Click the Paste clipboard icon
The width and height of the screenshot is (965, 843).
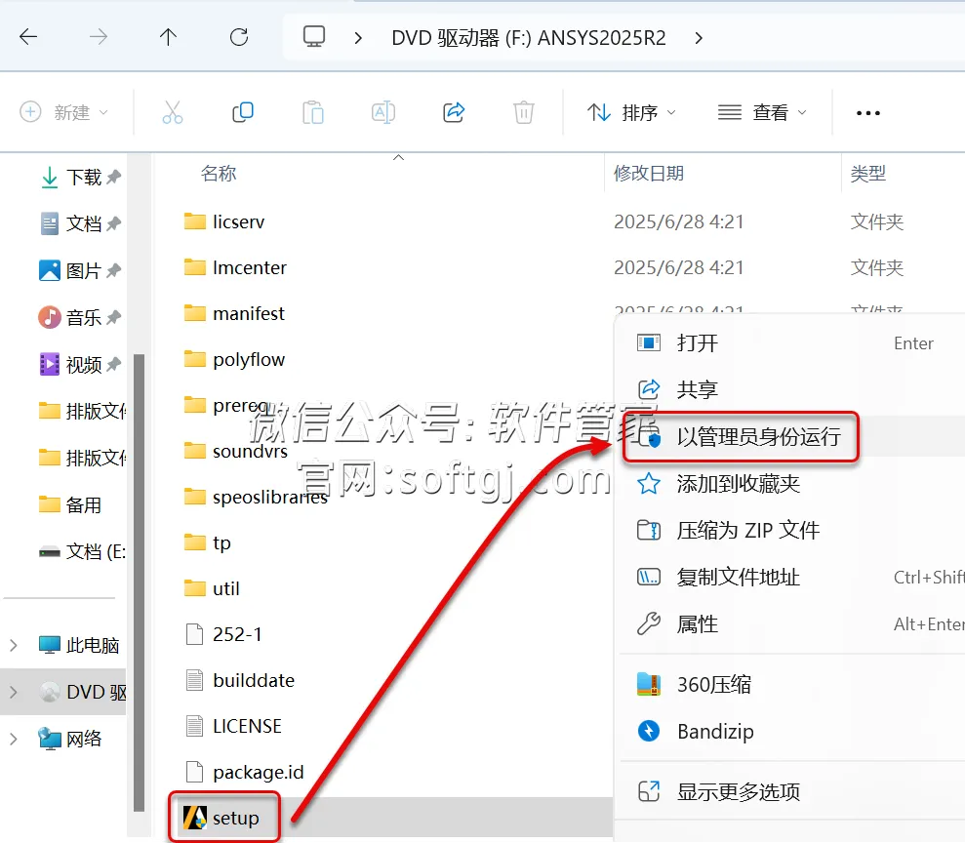coord(313,112)
